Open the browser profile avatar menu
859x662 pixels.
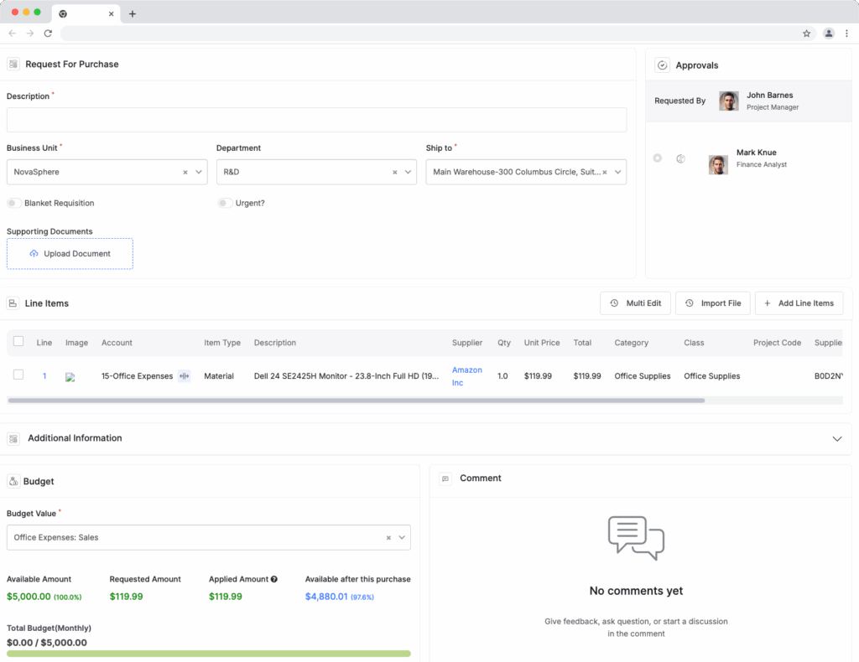pyautogui.click(x=829, y=34)
